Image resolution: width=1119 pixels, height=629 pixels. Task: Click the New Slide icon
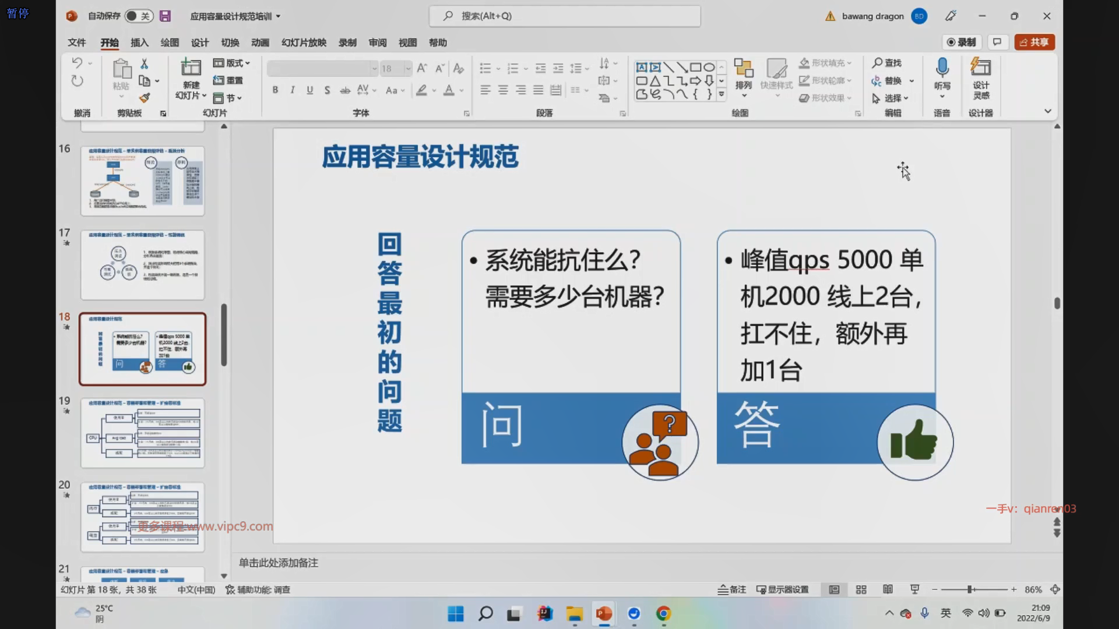point(191,68)
